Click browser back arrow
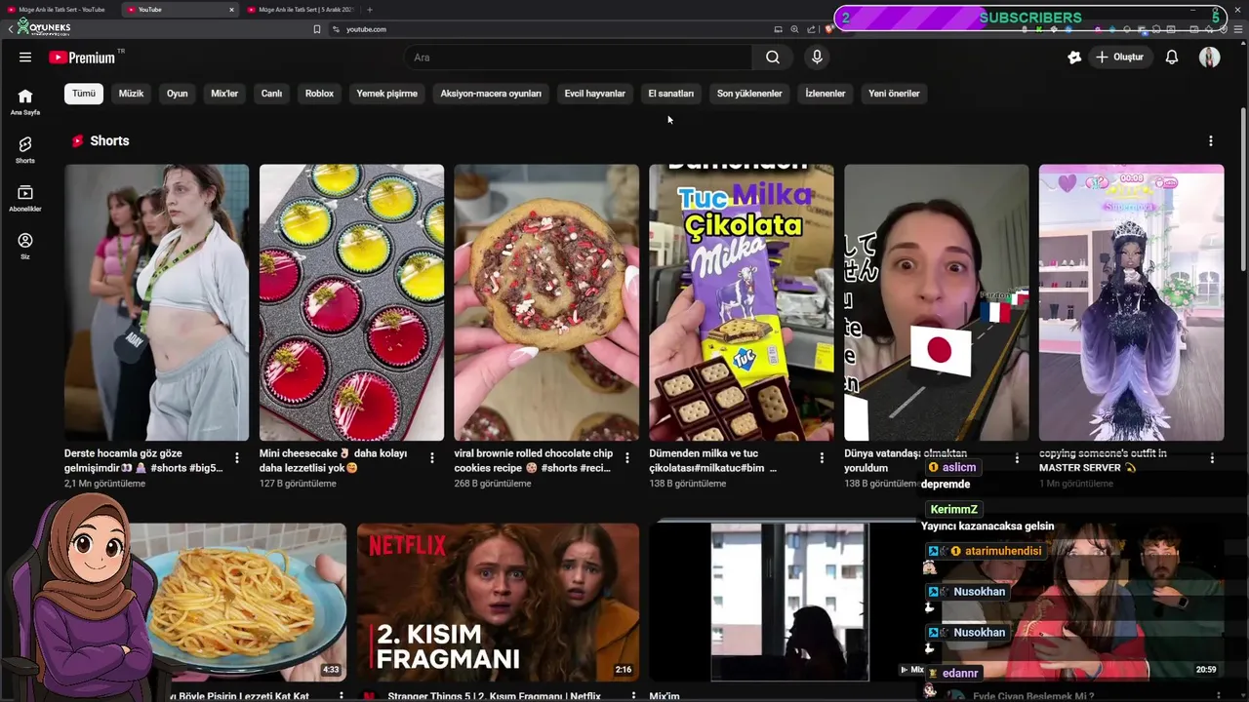This screenshot has height=702, width=1249. 10,29
